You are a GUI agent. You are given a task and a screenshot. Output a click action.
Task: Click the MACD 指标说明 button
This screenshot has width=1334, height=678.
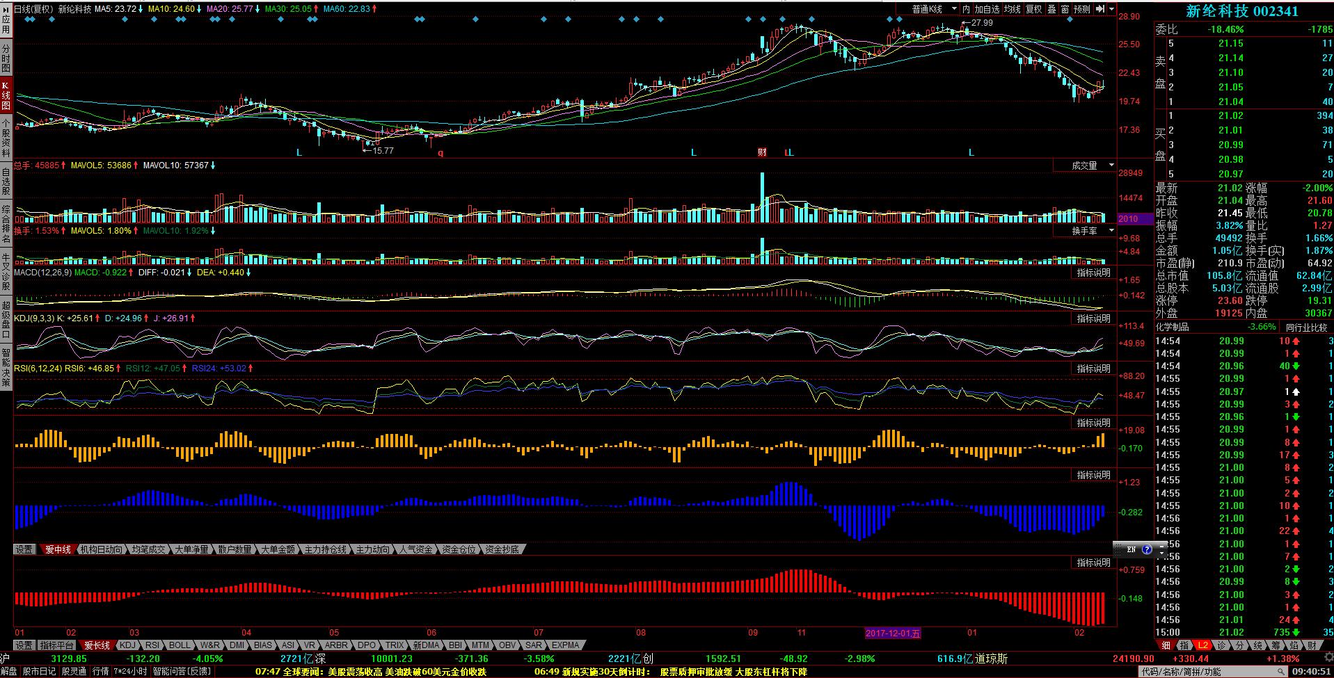tap(1093, 273)
